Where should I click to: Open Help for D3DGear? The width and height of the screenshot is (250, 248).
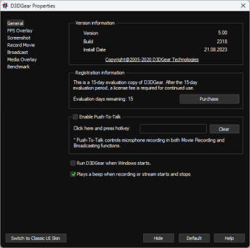coord(229,238)
